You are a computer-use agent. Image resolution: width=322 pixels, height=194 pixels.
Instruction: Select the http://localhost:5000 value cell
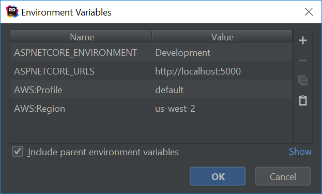point(222,71)
